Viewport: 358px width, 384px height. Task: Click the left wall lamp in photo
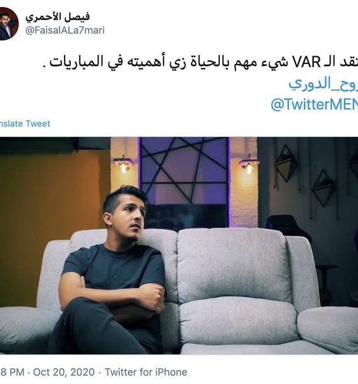click(123, 164)
